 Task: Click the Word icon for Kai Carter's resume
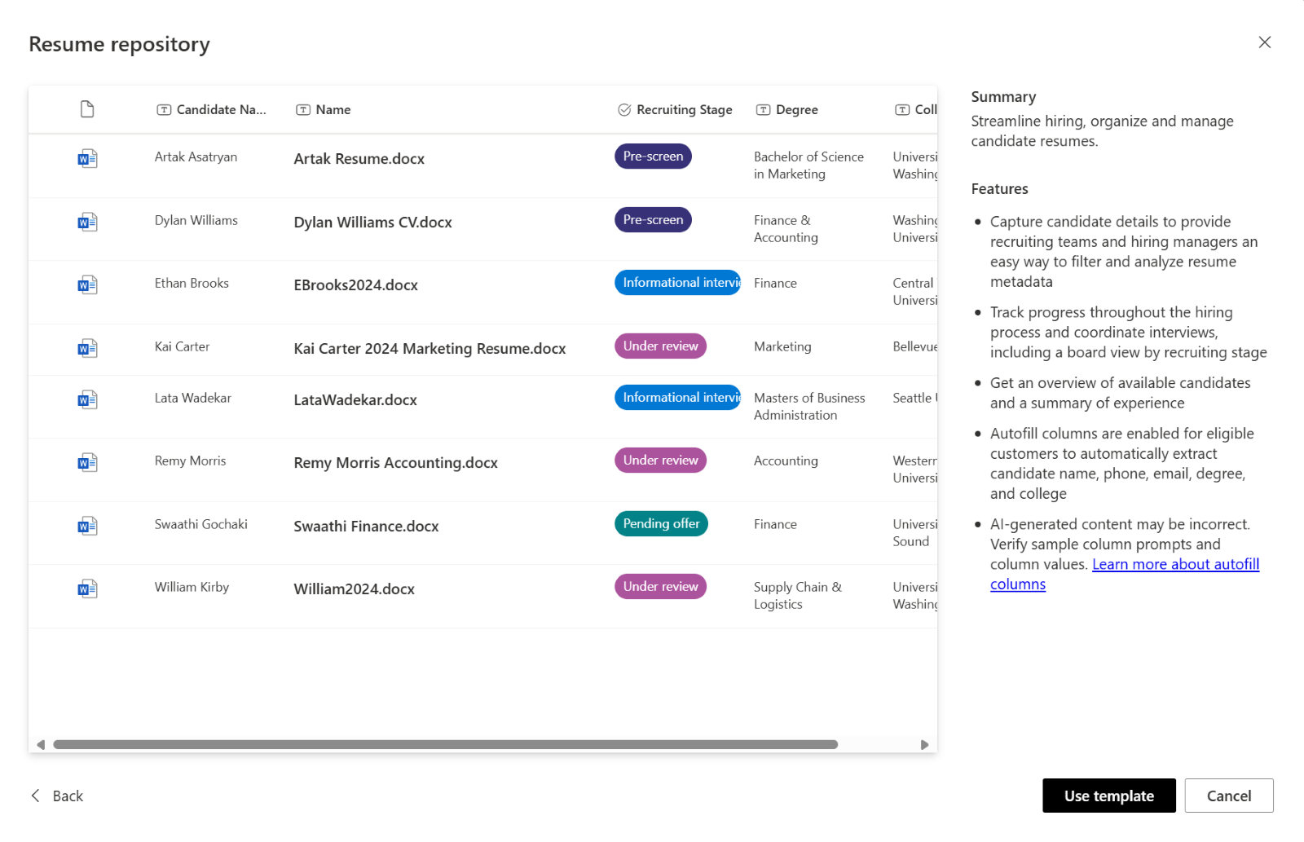86,347
